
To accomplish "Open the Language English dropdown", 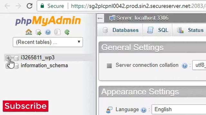I will [179, 109].
